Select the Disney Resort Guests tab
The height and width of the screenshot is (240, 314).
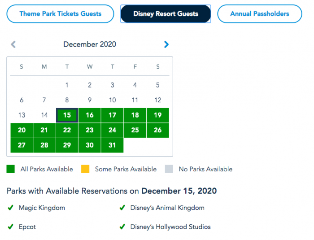point(166,14)
